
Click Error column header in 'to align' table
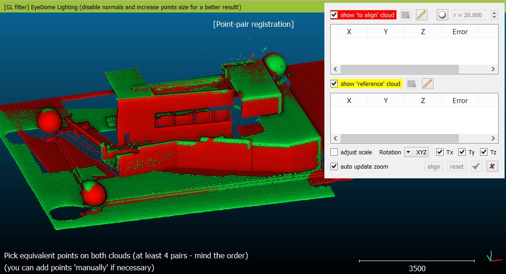click(x=460, y=31)
